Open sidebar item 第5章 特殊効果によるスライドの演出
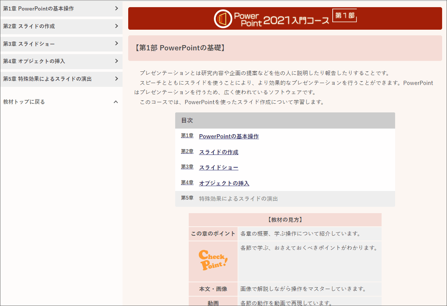This screenshot has width=447, height=306. point(61,79)
